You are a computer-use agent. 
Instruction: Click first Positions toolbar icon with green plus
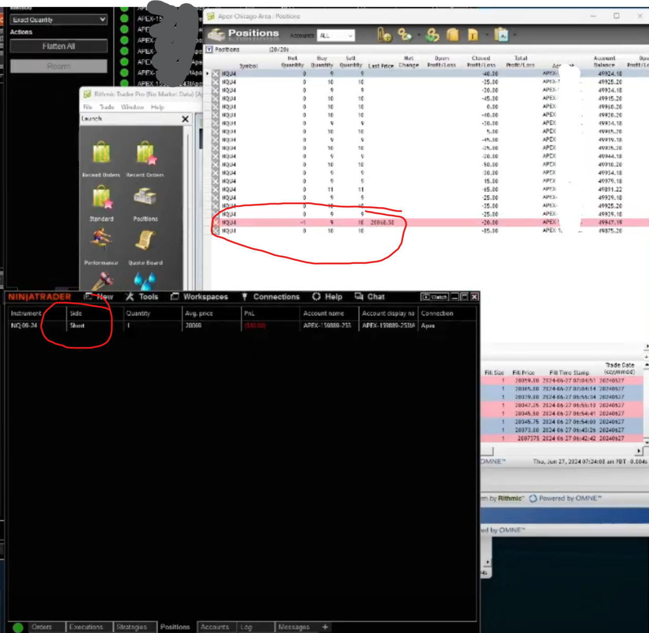click(384, 35)
